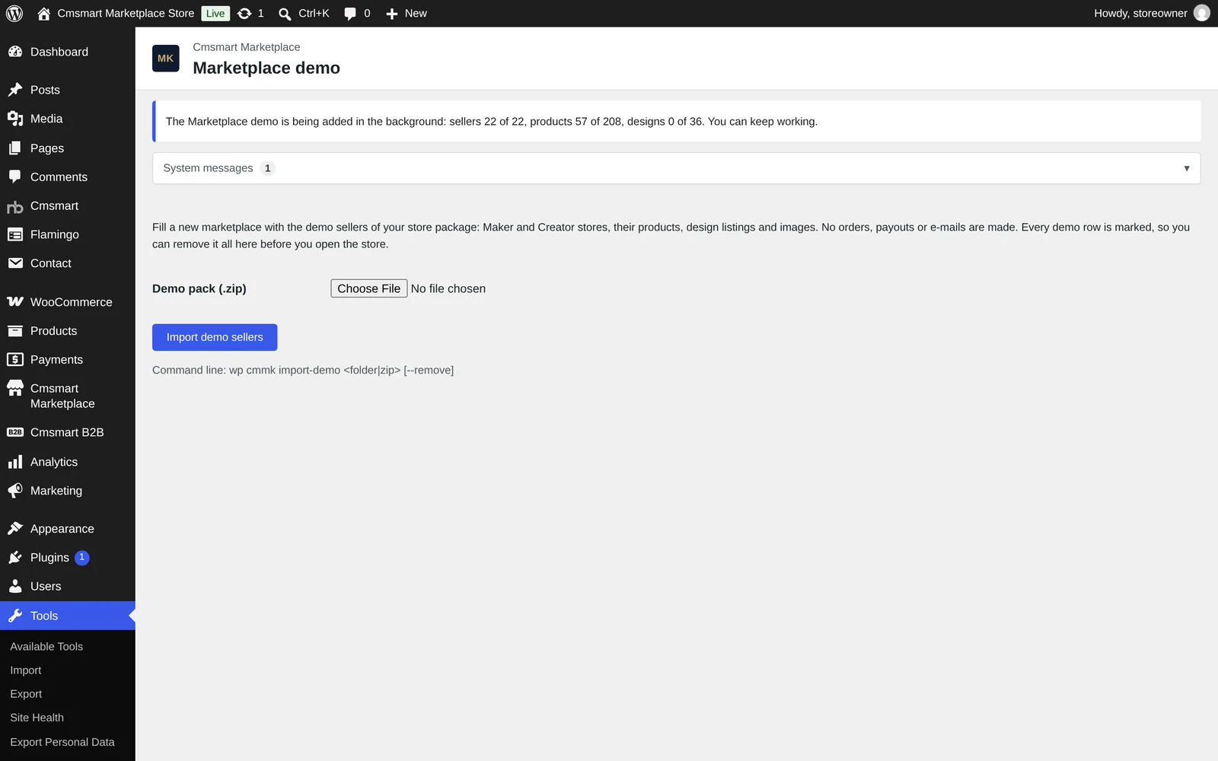This screenshot has height=761, width=1218.
Task: Open Export Personal Data link
Action: [62, 742]
